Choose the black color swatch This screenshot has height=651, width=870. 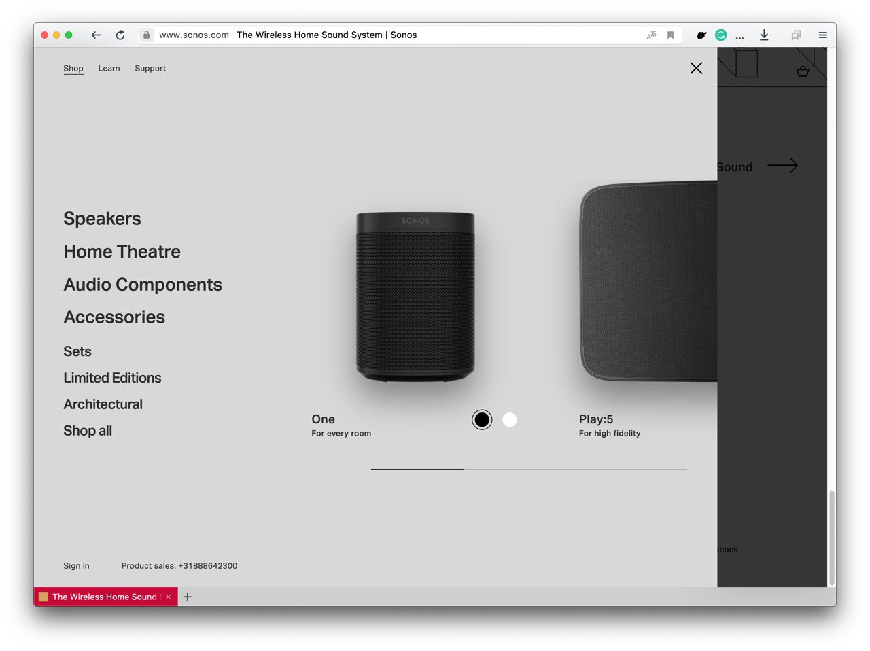point(482,420)
